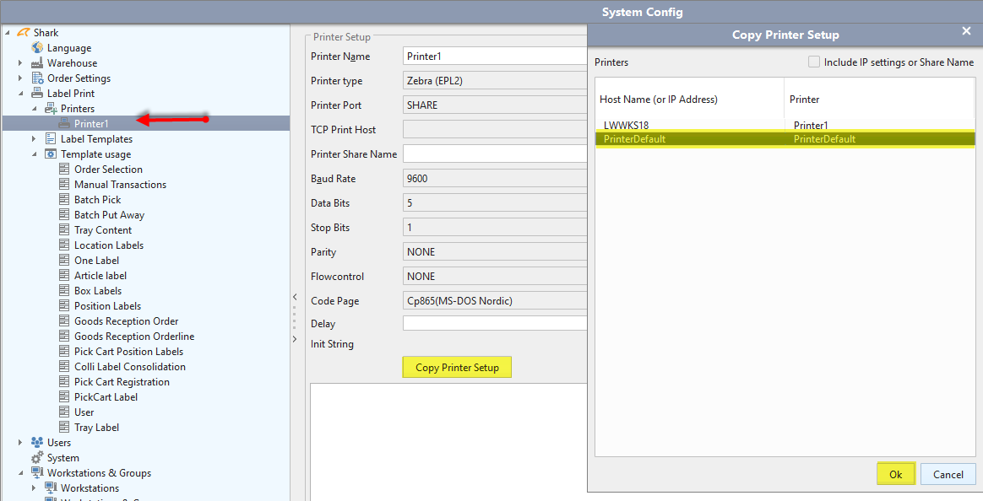Screen dimensions: 983x501
Task: Click the Goods Reception Order icon
Action: pos(64,321)
